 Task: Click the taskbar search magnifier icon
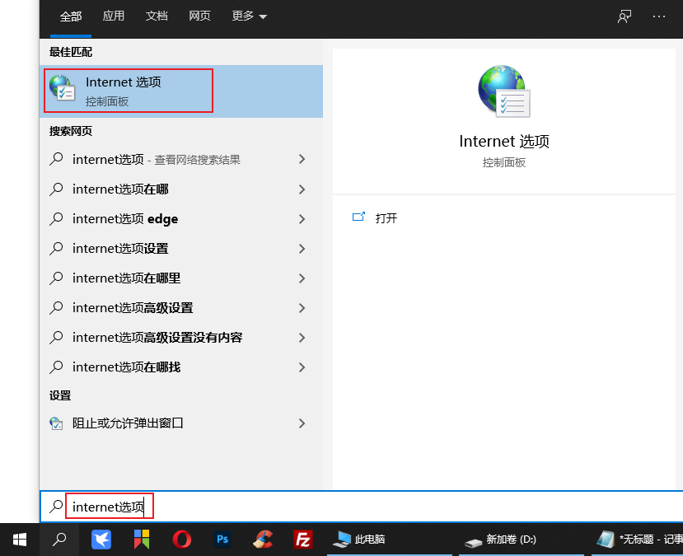pyautogui.click(x=60, y=540)
